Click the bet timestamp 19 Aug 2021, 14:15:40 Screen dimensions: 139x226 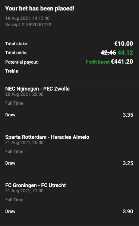(28, 18)
